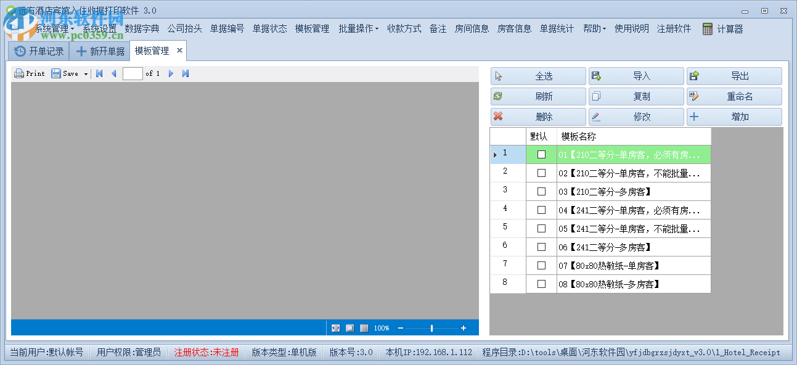Select template 06【241二等分-多房客】
The height and width of the screenshot is (365, 797).
[634, 247]
